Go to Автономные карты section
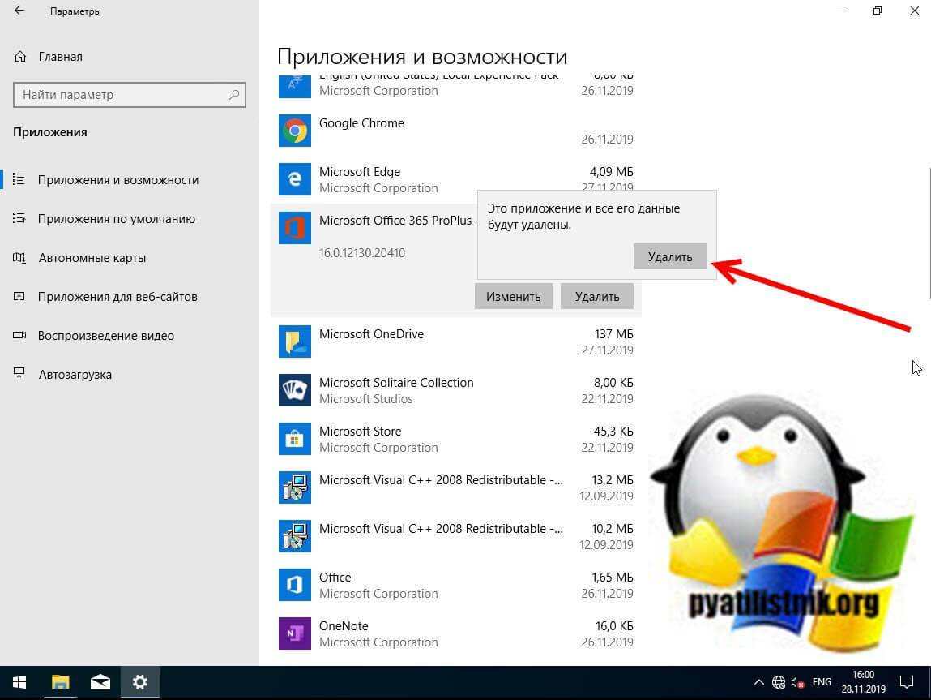This screenshot has width=931, height=700. tap(92, 258)
